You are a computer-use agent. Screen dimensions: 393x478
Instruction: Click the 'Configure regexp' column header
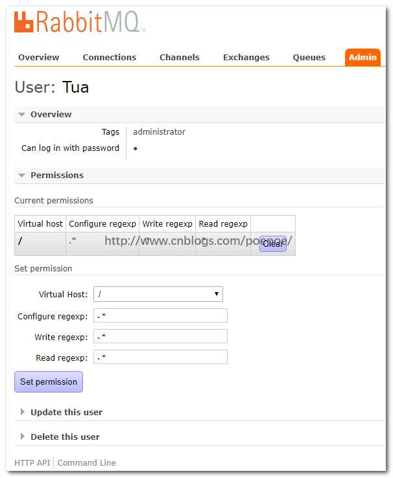click(102, 223)
